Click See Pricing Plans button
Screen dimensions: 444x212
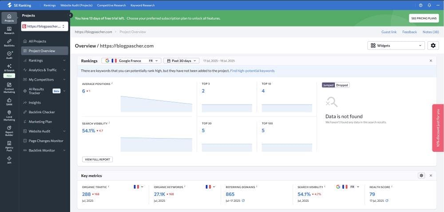[x=424, y=18]
